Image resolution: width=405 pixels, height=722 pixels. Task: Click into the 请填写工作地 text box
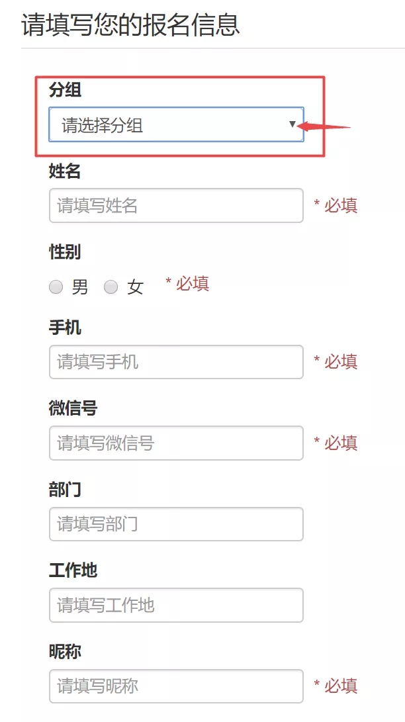pos(176,605)
